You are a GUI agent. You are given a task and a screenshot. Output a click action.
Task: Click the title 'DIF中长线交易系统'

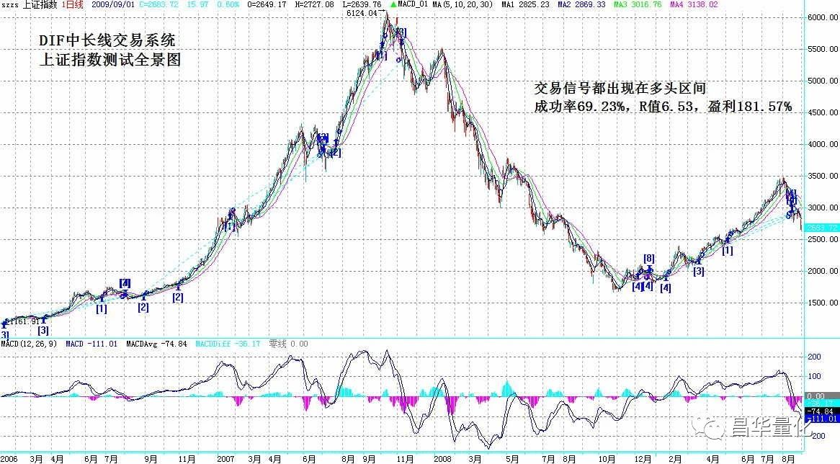(107, 40)
